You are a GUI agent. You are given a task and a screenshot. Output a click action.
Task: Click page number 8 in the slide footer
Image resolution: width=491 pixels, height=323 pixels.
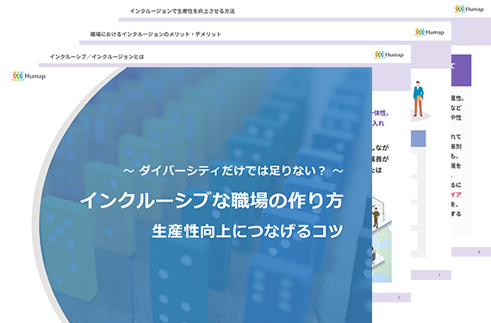(478, 252)
